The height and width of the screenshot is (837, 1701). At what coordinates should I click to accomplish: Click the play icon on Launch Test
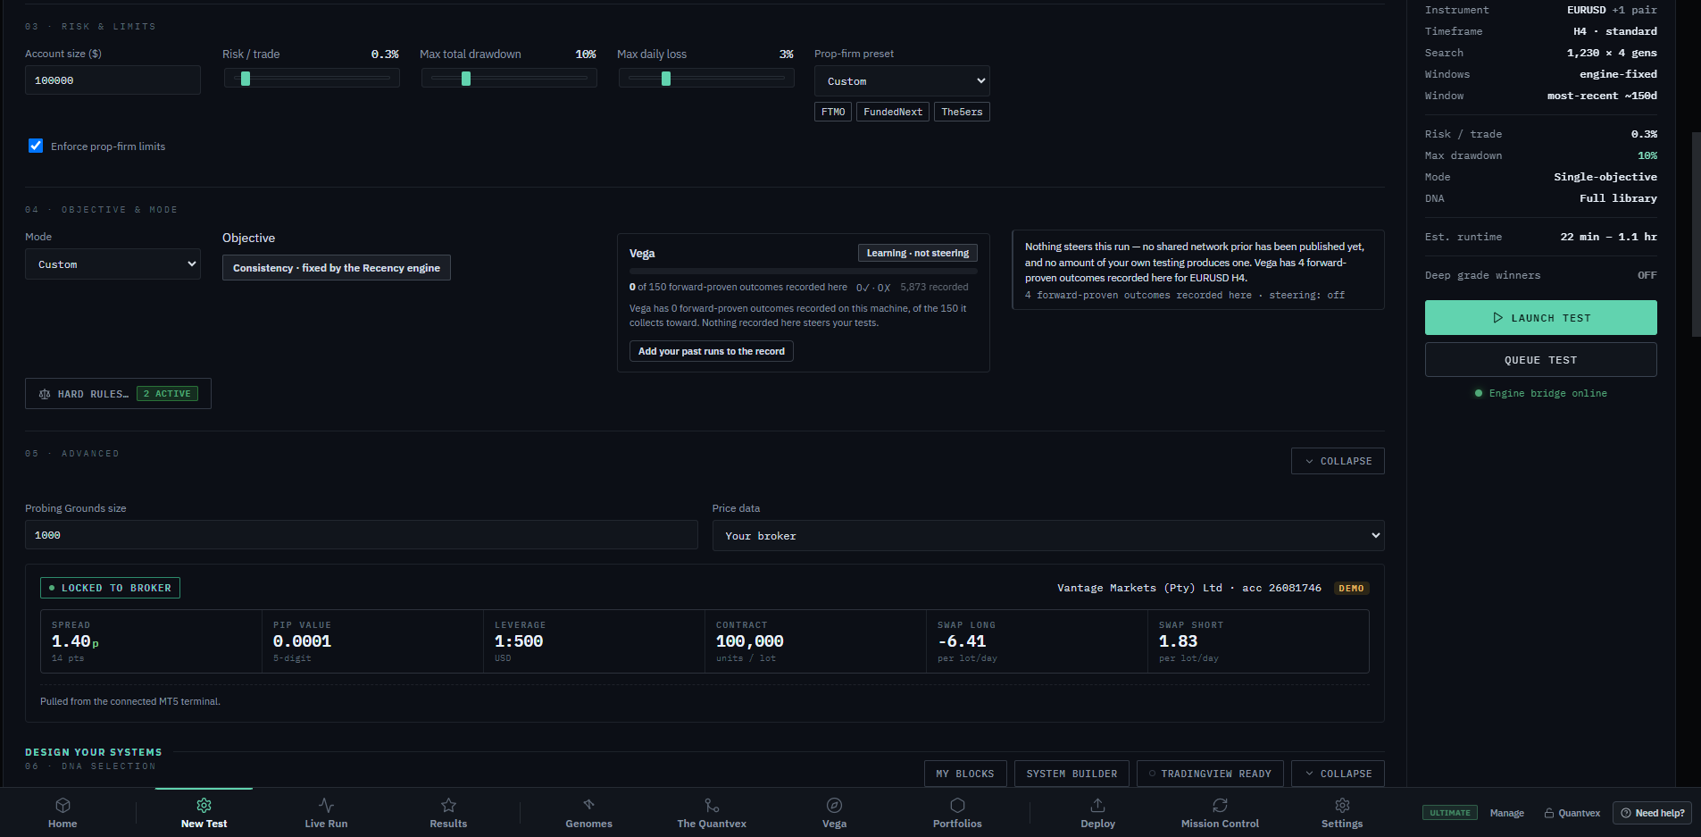click(1497, 318)
